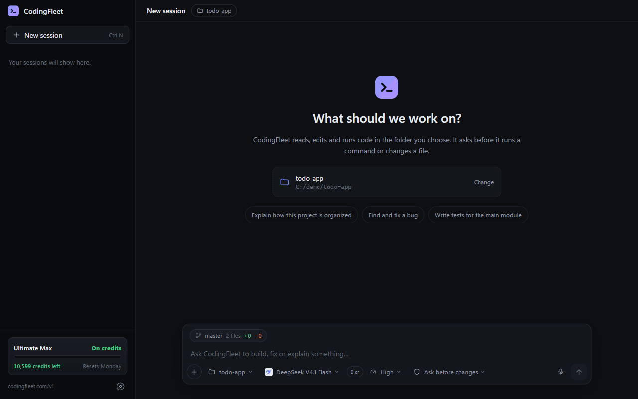
Task: Open settings via the gear icon
Action: click(x=120, y=386)
